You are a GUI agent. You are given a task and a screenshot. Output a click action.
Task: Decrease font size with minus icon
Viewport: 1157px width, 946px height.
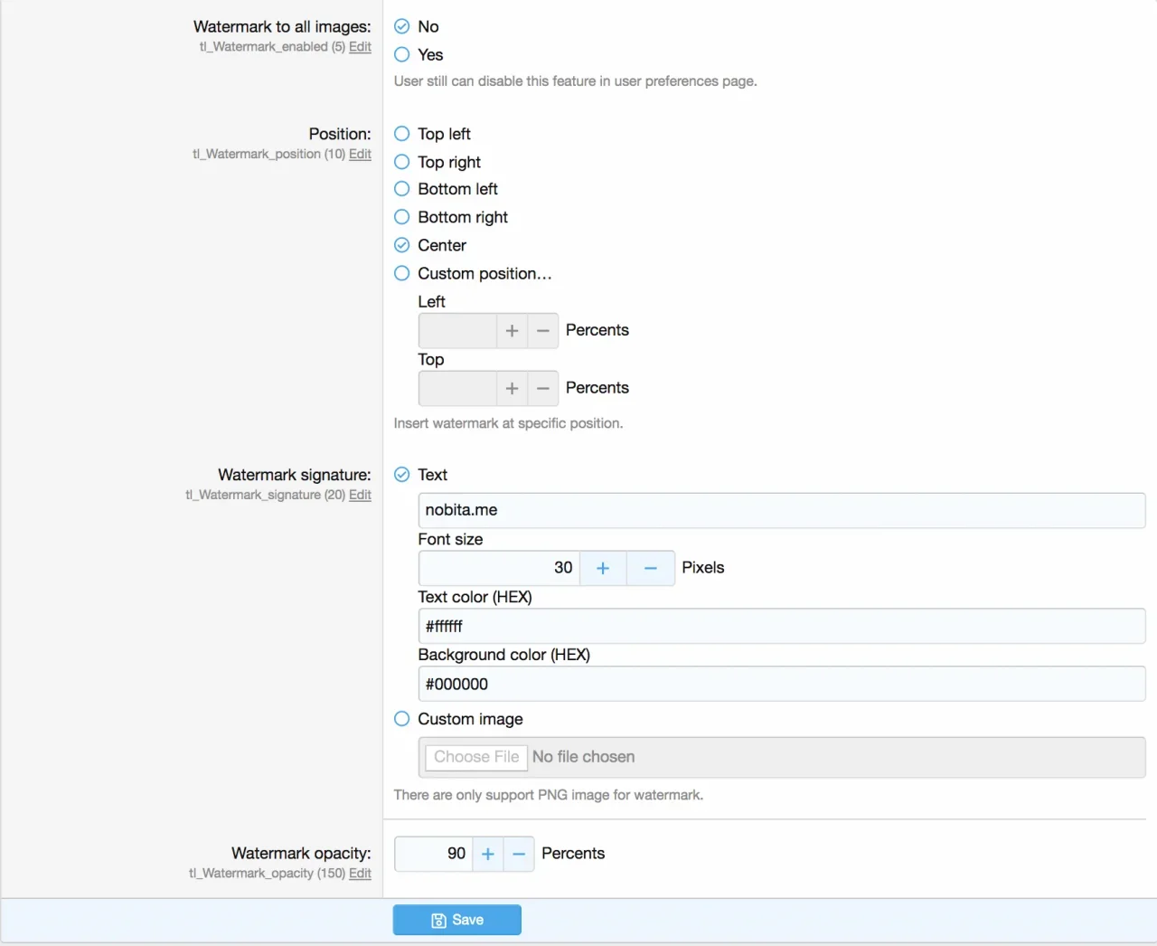650,568
